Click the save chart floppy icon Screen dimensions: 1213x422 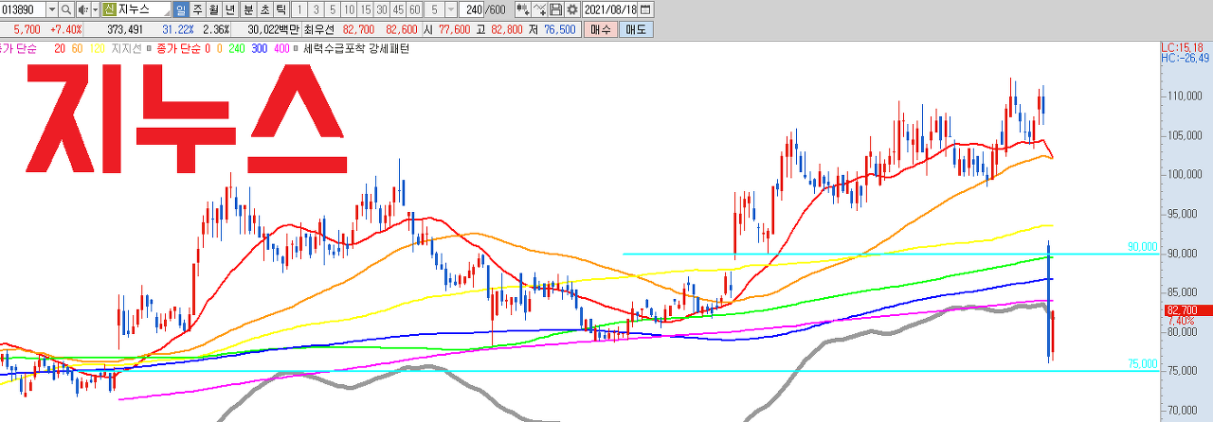[555, 9]
